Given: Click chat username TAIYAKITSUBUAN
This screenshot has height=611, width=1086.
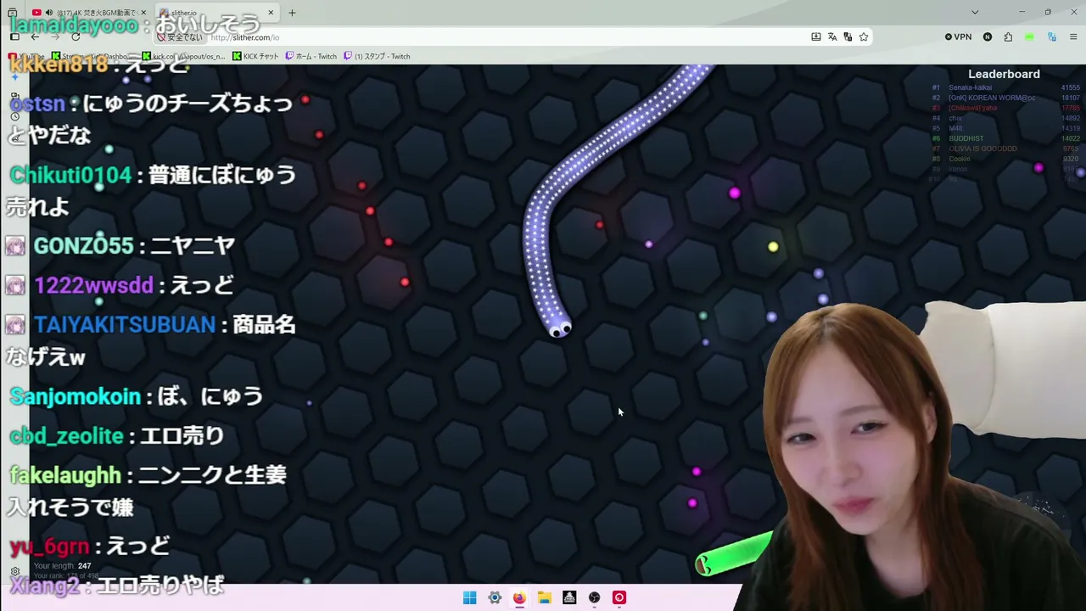Looking at the screenshot, I should pos(125,325).
